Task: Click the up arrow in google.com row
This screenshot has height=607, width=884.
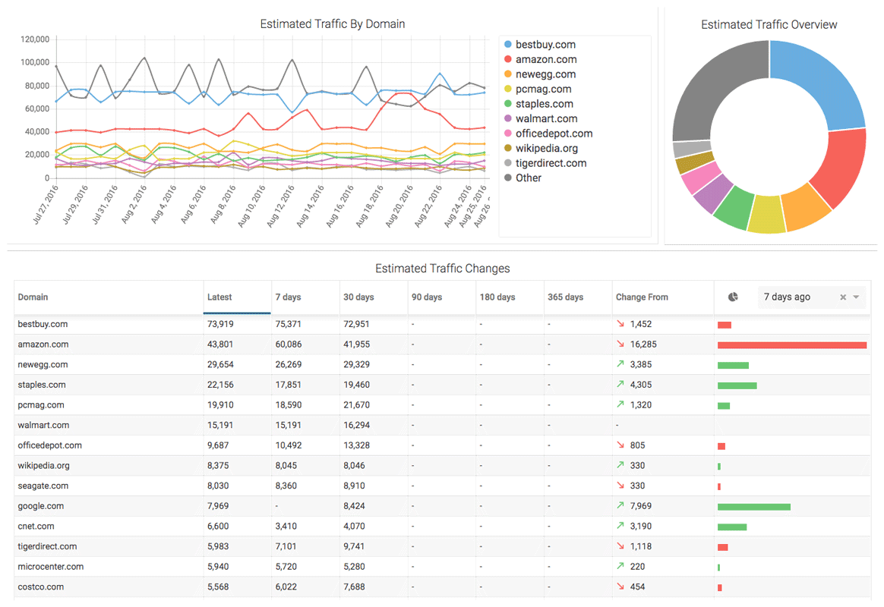Action: [x=620, y=506]
